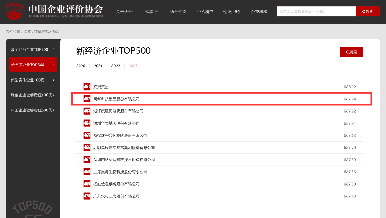Viewport: 386px width, 218px height.
Task: Click score value 687.70
Action: pos(350,148)
